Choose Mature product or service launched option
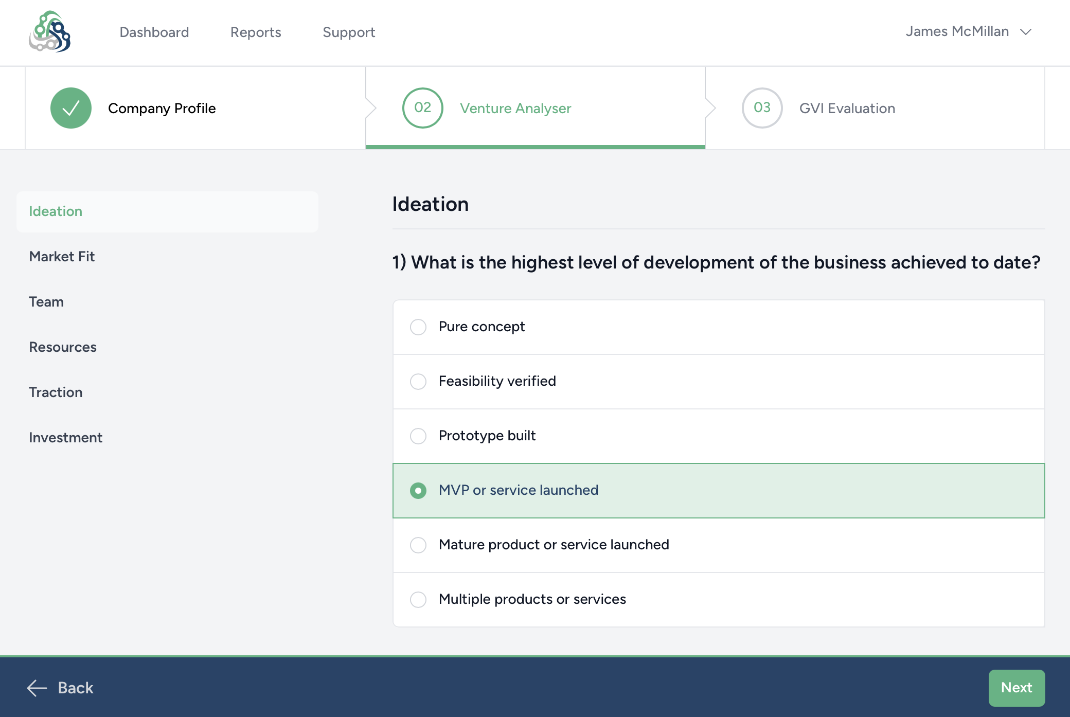Image resolution: width=1070 pixels, height=717 pixels. click(418, 545)
